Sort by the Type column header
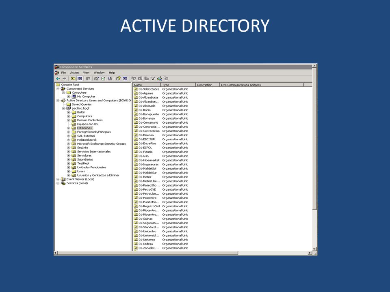This screenshot has height=292, width=390. tap(178, 85)
